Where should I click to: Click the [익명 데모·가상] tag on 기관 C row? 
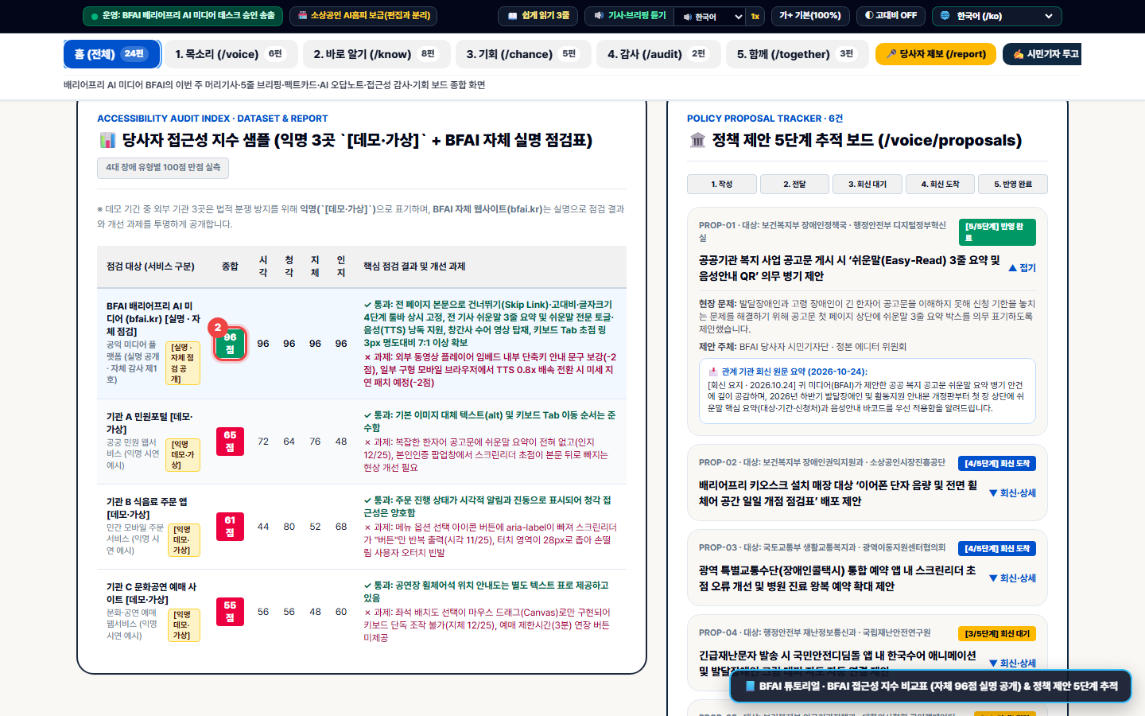click(183, 625)
